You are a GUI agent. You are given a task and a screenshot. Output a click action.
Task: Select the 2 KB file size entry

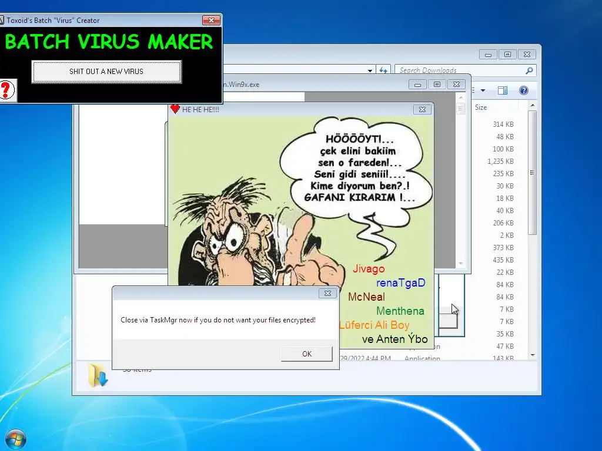(506, 235)
